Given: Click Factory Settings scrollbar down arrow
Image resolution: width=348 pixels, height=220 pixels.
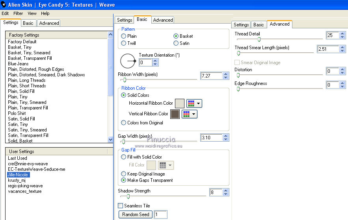Looking at the screenshot, I should (x=110, y=139).
